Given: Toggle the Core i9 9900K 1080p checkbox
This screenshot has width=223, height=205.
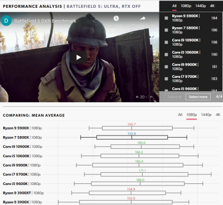Looking at the screenshot, I should (166, 67).
